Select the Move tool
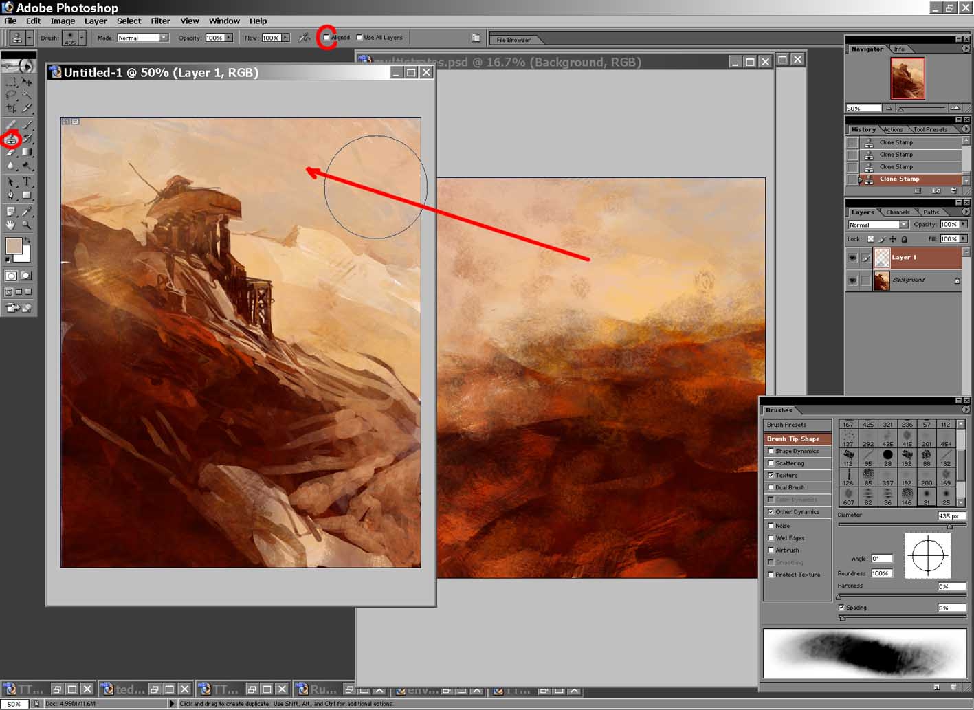This screenshot has height=710, width=974. 27,82
